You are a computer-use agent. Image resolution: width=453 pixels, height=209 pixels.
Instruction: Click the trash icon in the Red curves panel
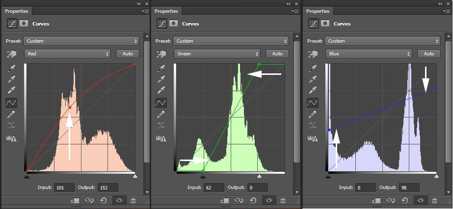[x=133, y=200]
